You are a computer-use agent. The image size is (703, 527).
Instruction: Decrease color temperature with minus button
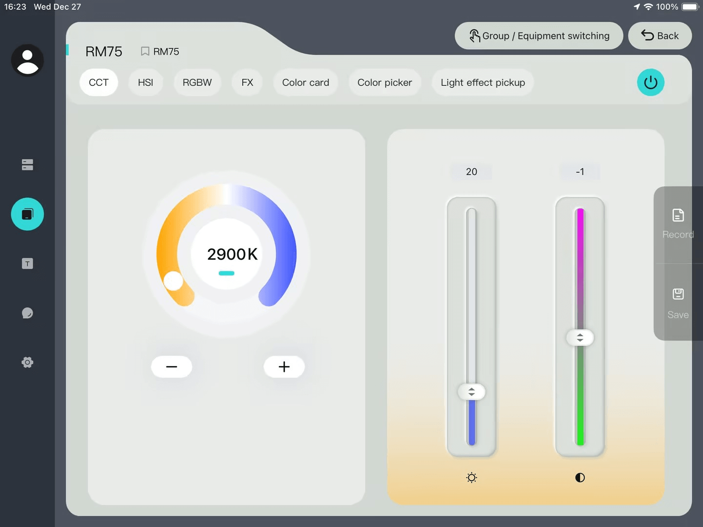pos(171,367)
